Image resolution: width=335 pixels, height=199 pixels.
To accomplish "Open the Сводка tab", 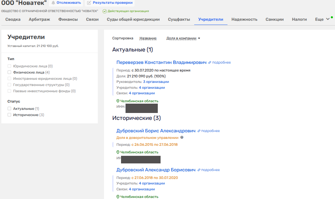I will pyautogui.click(x=13, y=19).
